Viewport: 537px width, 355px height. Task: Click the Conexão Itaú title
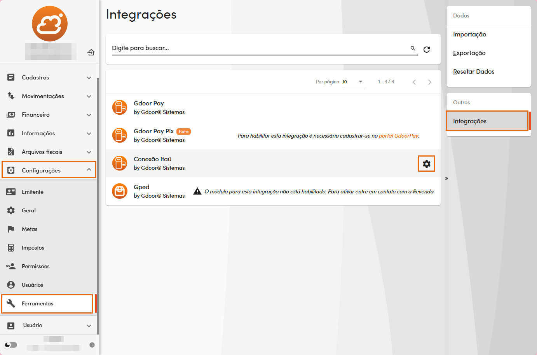(152, 159)
